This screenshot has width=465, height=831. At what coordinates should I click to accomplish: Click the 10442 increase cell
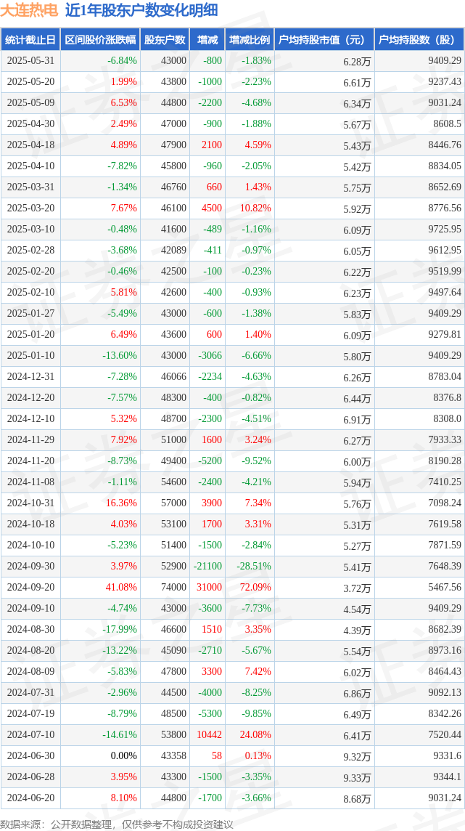(x=210, y=734)
